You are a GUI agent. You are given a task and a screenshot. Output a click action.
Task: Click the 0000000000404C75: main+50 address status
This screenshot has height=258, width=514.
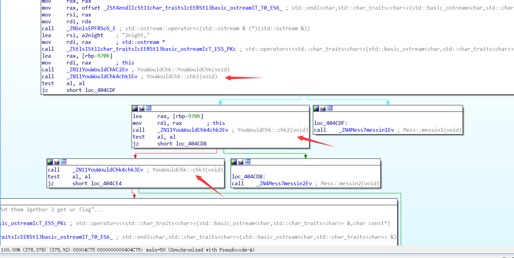click(x=132, y=250)
